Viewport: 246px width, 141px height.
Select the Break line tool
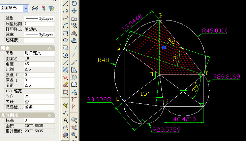pos(74,55)
